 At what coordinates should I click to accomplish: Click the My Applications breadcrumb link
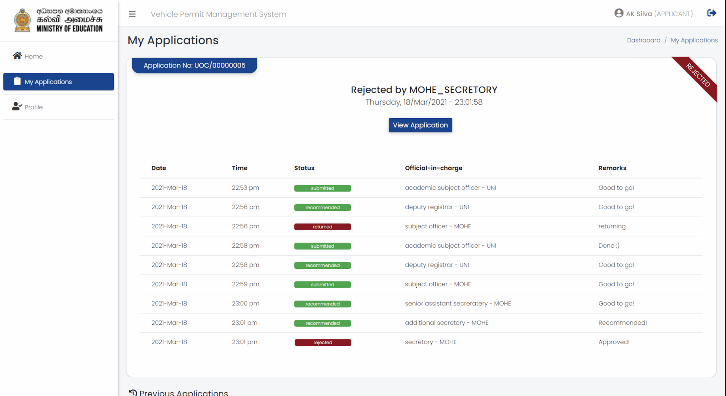click(694, 40)
